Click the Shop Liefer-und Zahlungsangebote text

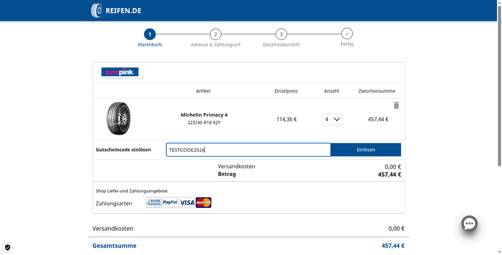pos(132,190)
